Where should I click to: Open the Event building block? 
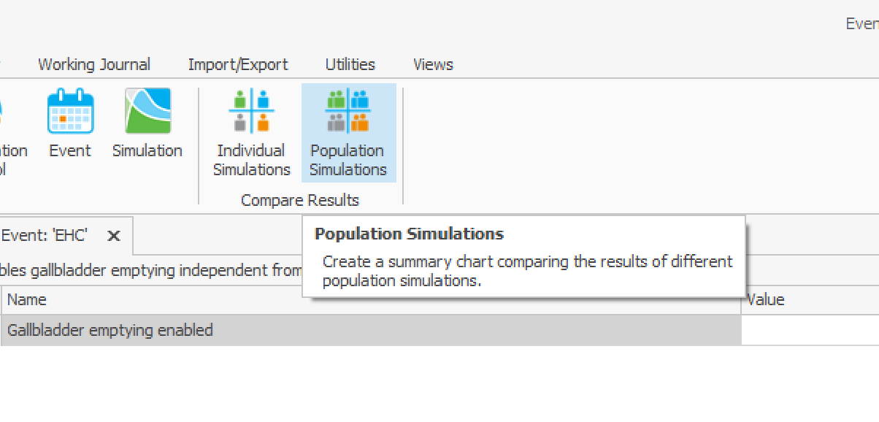click(x=70, y=124)
